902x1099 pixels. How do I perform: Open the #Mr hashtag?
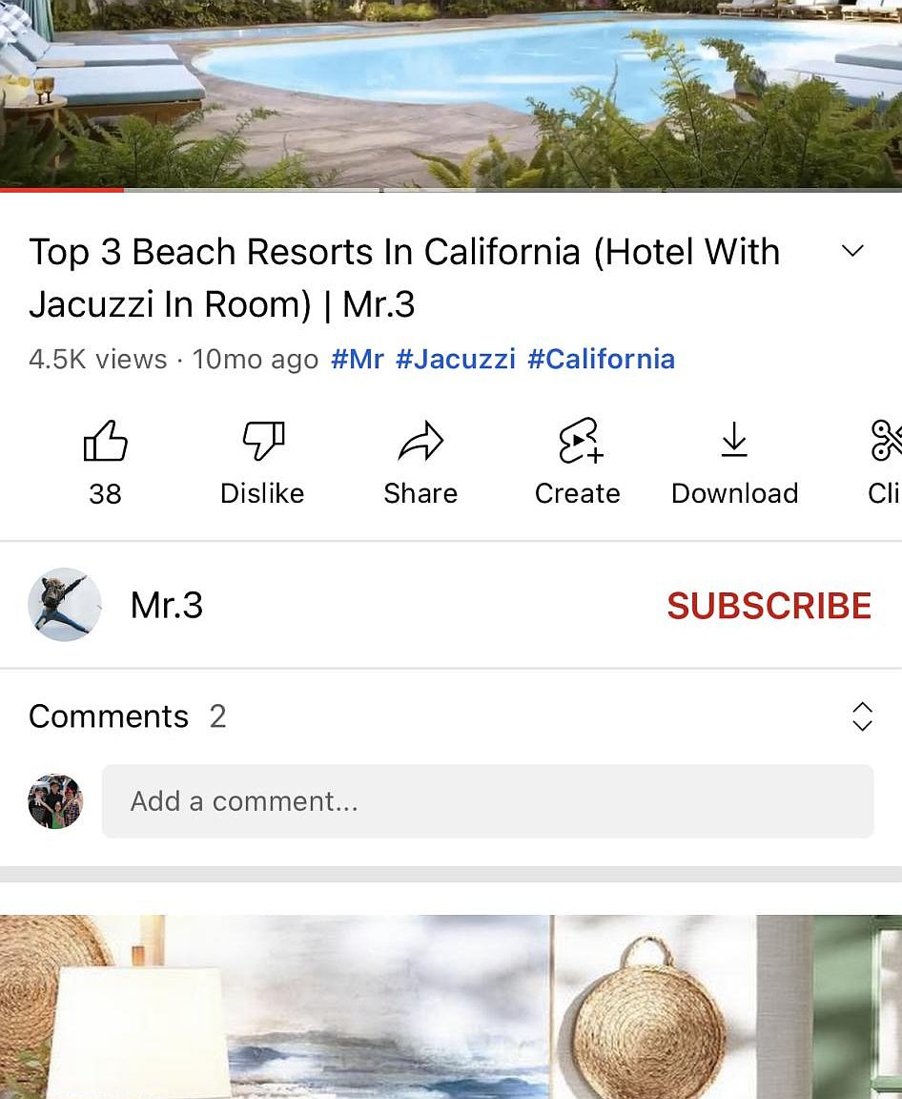click(358, 359)
